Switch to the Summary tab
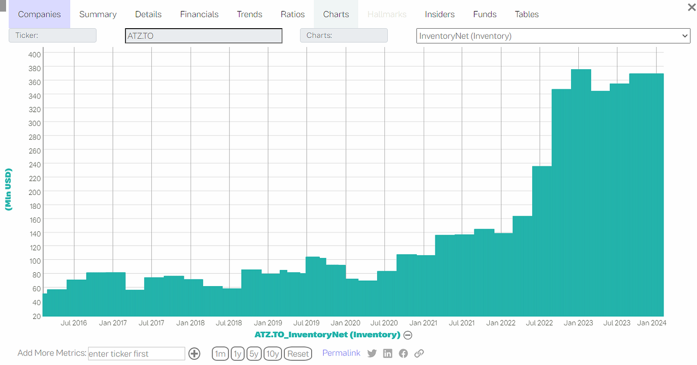 tap(98, 14)
